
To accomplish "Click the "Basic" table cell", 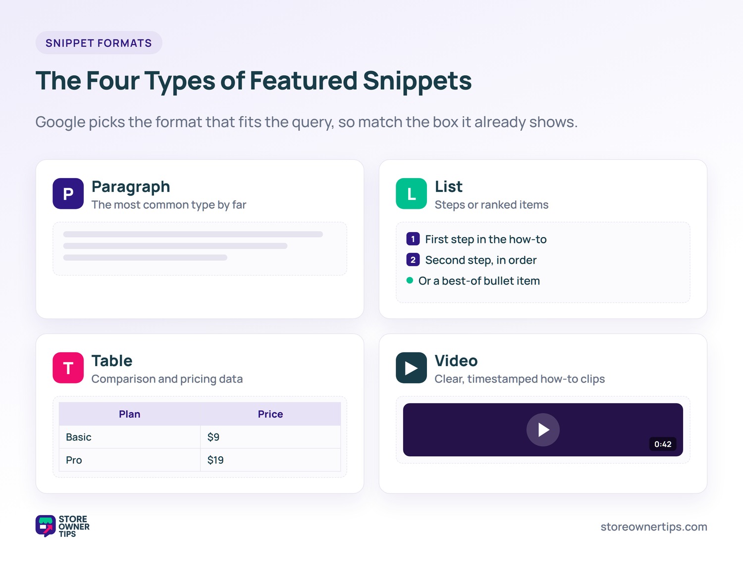I will pos(130,437).
